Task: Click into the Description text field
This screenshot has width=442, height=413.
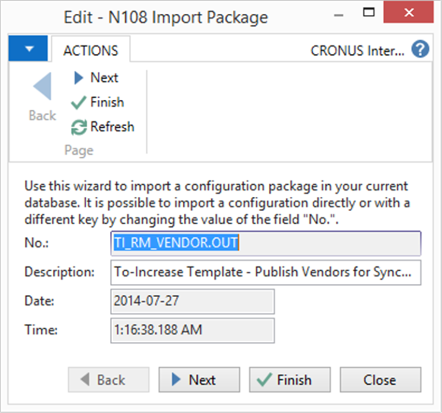Action: pyautogui.click(x=266, y=272)
